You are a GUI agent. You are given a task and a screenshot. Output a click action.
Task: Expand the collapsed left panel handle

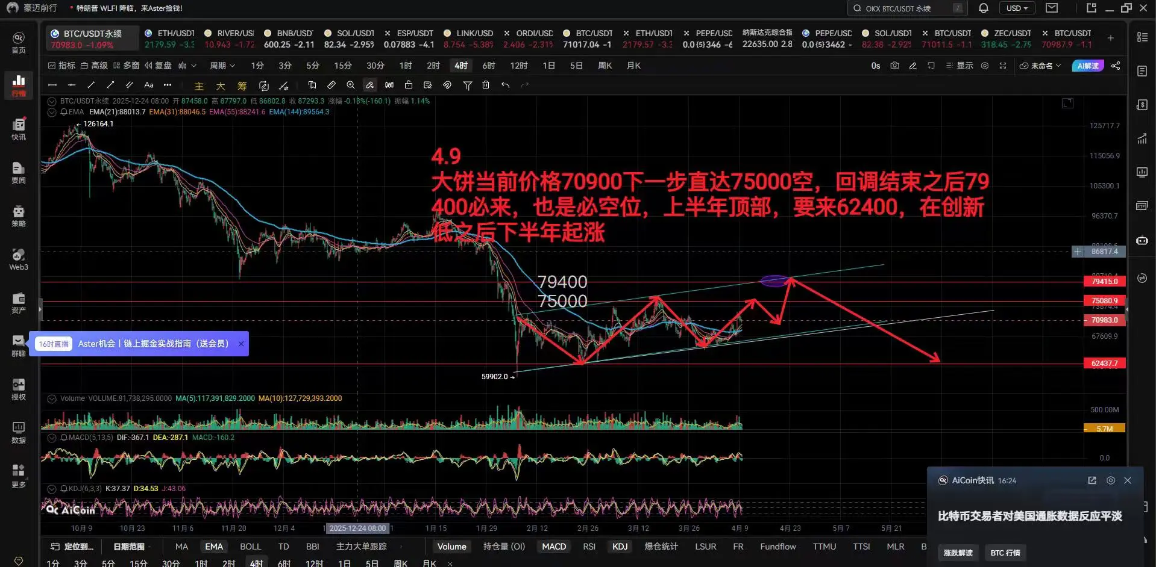click(40, 309)
